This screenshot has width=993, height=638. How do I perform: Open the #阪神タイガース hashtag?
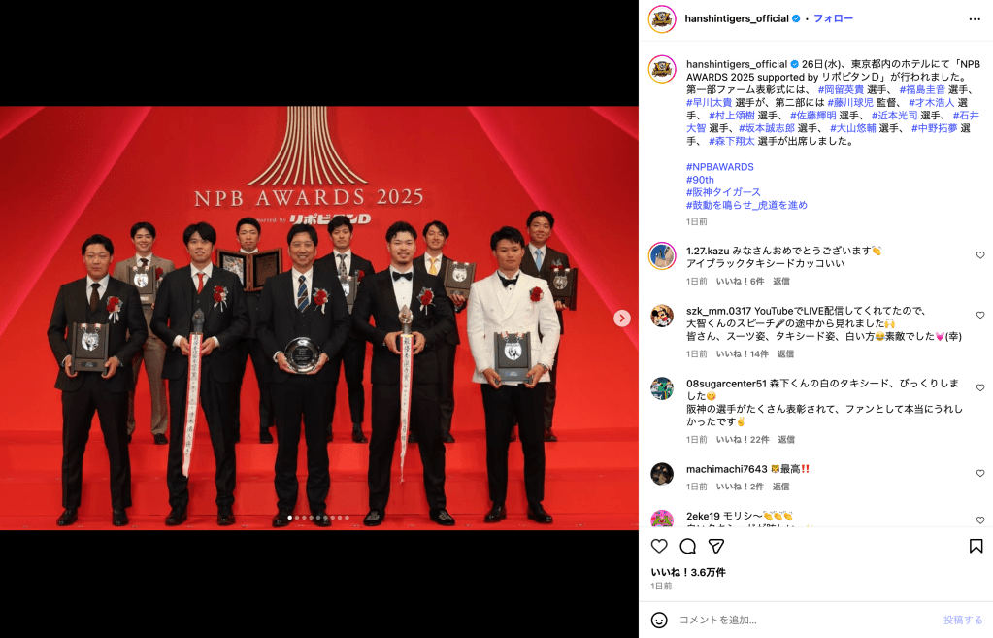723,192
